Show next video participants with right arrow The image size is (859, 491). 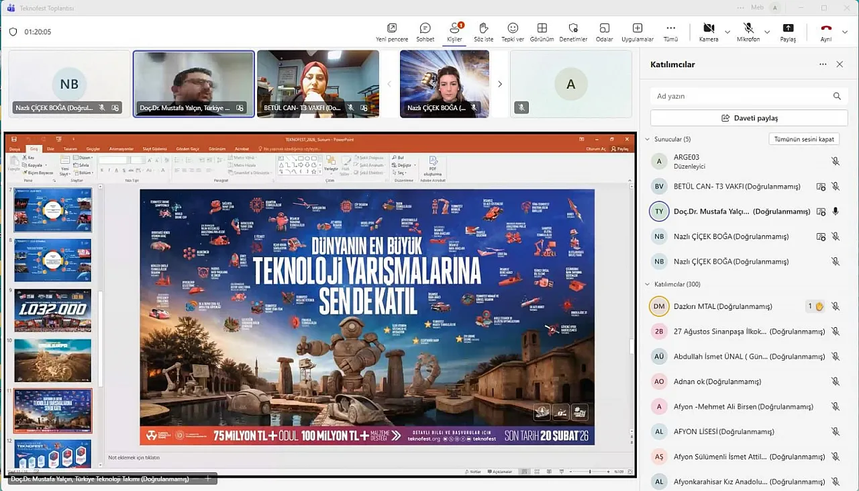[x=499, y=84]
